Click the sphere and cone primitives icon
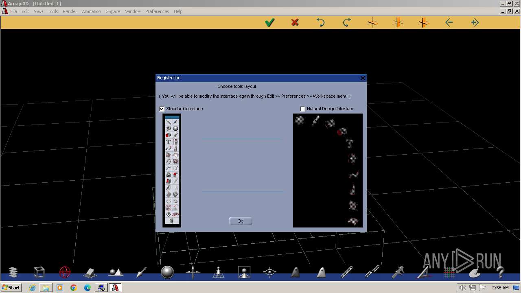Screen dimensions: 521x293 coord(116,272)
